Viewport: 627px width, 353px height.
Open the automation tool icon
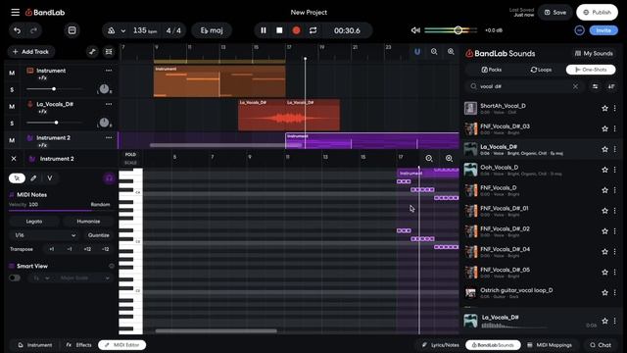[x=92, y=52]
